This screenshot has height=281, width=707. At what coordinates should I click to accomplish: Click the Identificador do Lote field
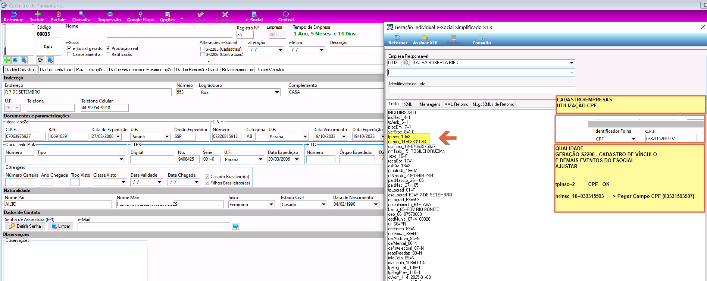[481, 90]
